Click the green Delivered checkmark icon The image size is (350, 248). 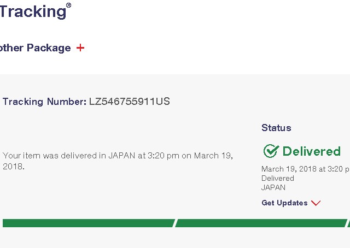pos(271,151)
